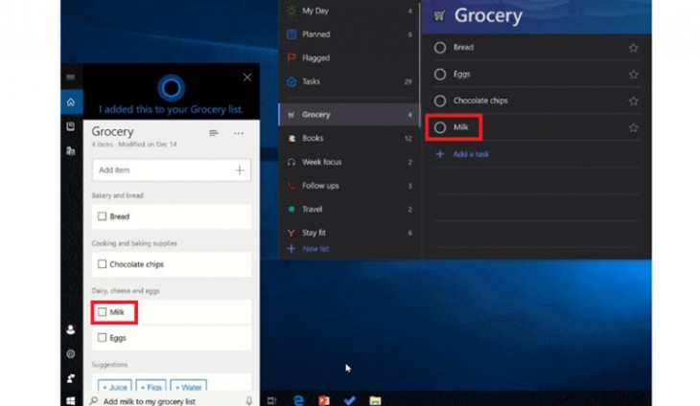The image size is (700, 406).
Task: Open the Cortana Notebook icon
Action: (71, 126)
